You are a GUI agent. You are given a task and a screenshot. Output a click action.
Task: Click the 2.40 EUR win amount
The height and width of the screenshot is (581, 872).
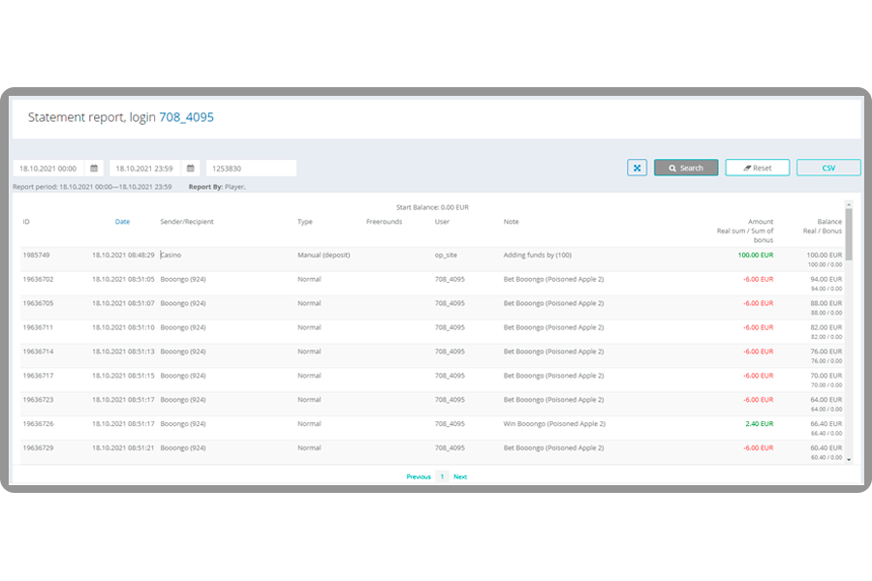[x=759, y=424]
